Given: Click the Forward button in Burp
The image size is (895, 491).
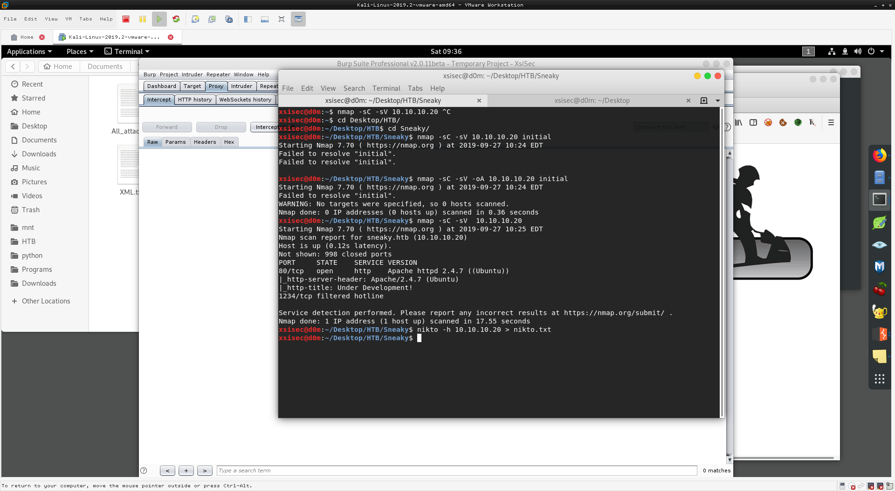Looking at the screenshot, I should (x=167, y=127).
